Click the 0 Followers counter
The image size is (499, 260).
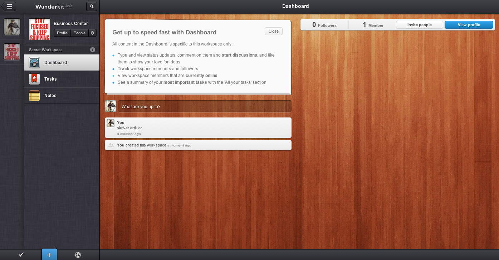(x=324, y=25)
